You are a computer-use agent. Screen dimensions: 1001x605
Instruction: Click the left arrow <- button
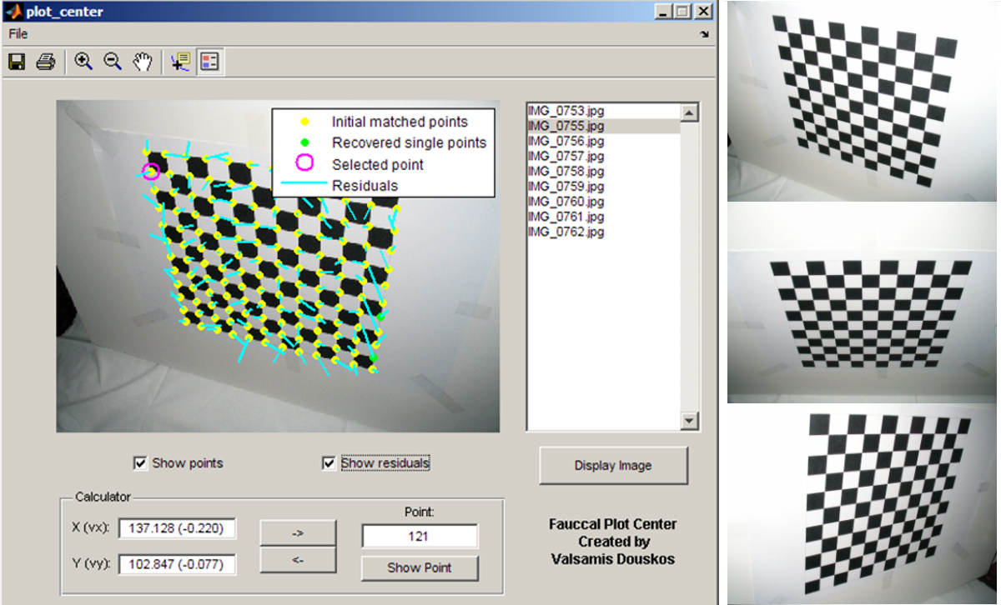[x=298, y=559]
